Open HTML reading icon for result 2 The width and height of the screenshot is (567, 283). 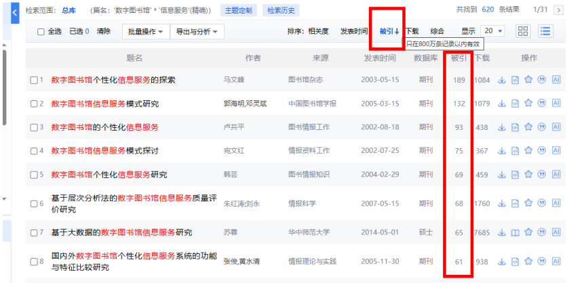[x=515, y=104]
